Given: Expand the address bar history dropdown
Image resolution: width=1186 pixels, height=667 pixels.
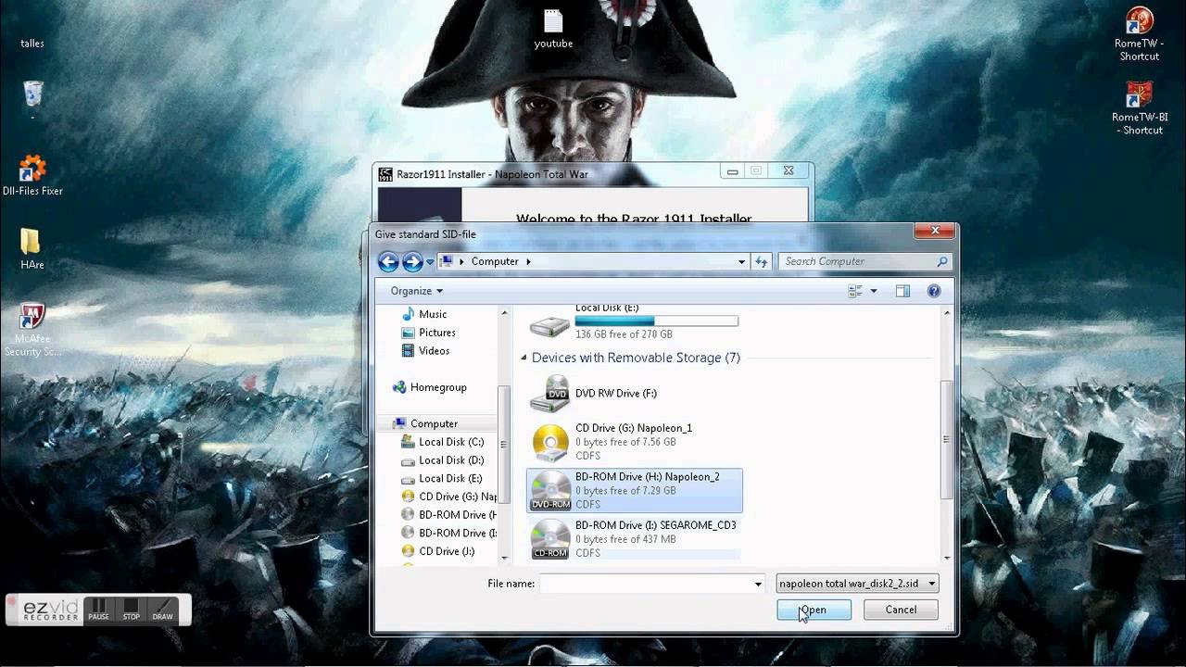Looking at the screenshot, I should coord(741,261).
